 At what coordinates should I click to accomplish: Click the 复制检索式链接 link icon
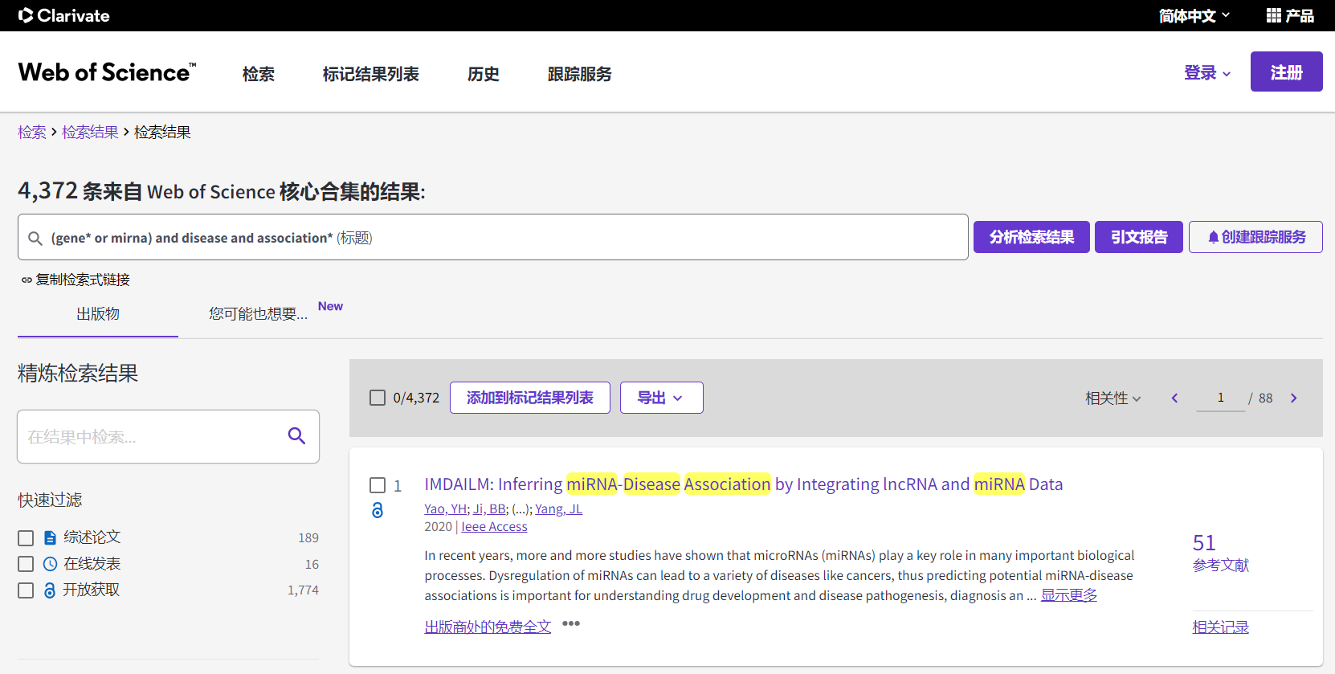(x=27, y=280)
